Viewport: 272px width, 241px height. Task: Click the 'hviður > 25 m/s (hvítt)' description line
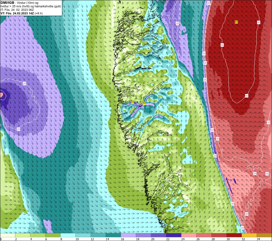[x=31, y=6]
